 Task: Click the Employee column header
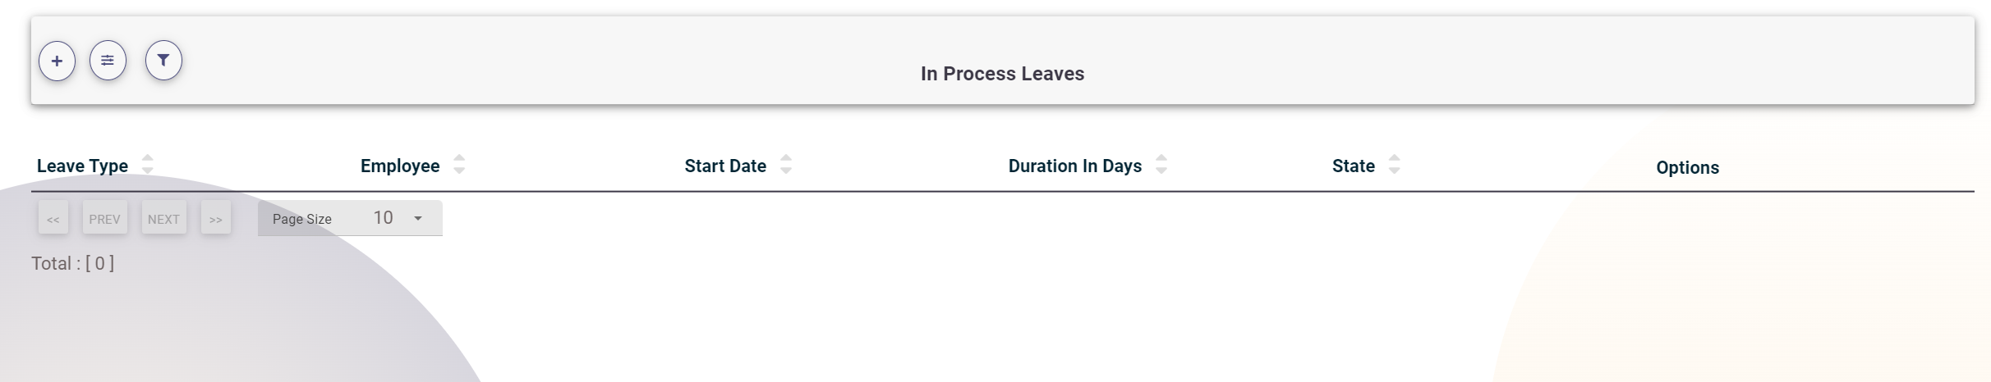tap(400, 166)
